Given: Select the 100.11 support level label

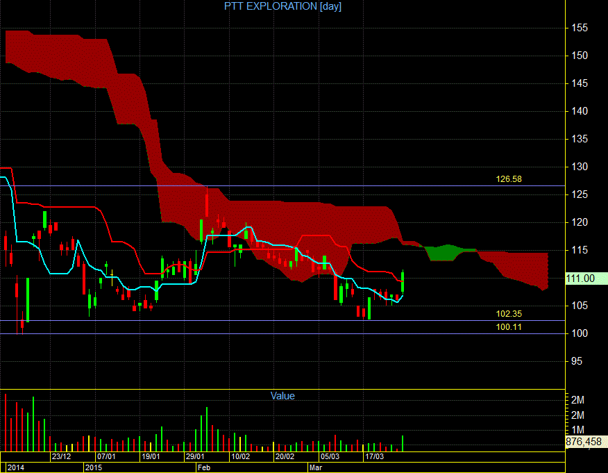Looking at the screenshot, I should pyautogui.click(x=509, y=326).
